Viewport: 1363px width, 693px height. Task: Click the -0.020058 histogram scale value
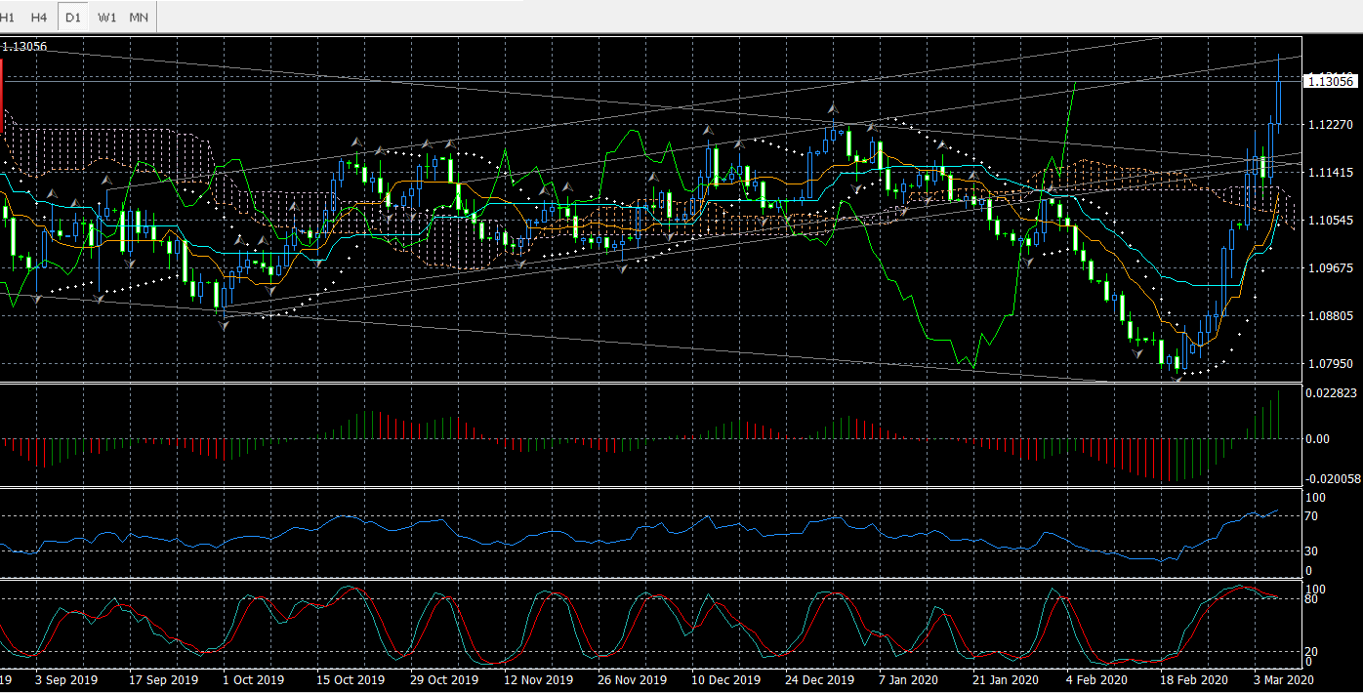pos(1334,478)
